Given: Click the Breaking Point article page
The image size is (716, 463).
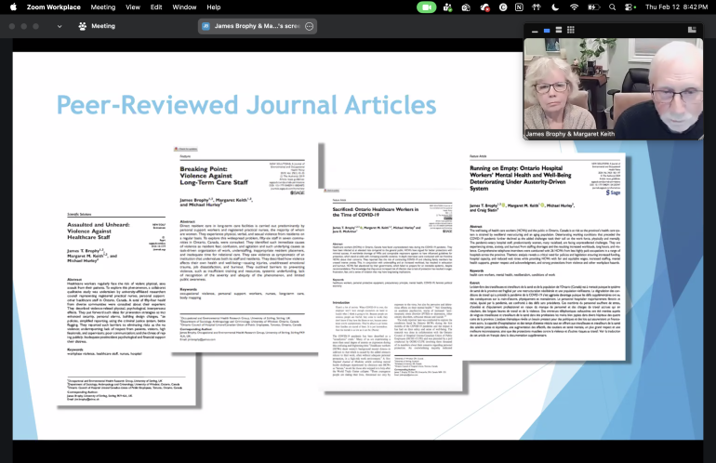Looking at the screenshot, I should [245, 250].
